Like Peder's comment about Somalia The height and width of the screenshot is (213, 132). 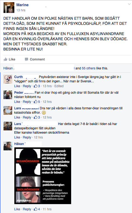coord(17,102)
